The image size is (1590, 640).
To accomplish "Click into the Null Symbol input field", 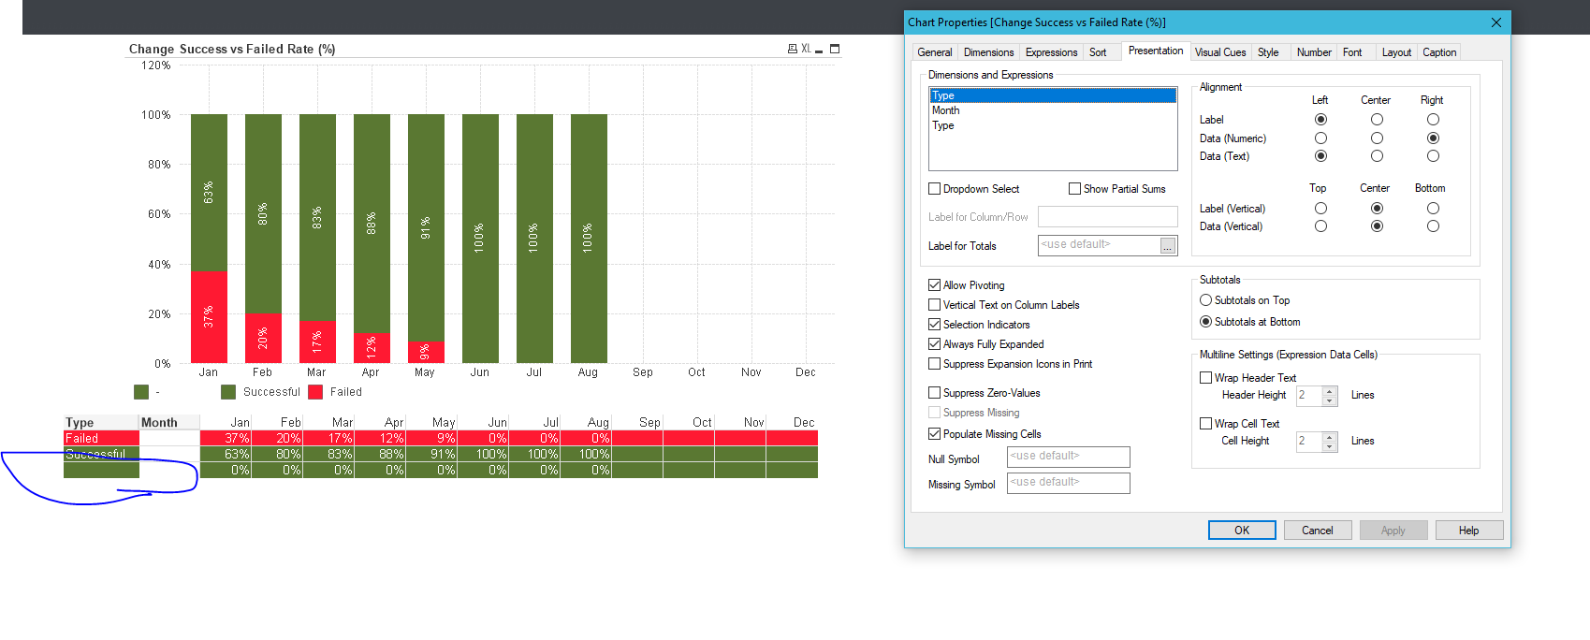I will 1068,457.
